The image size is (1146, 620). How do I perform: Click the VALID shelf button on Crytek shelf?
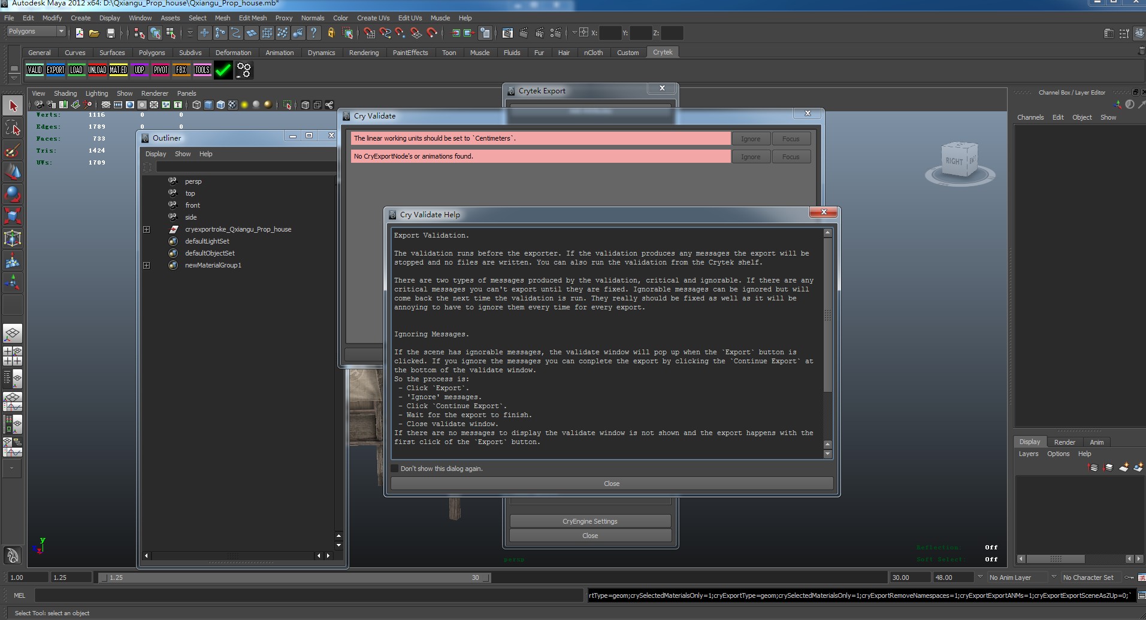pyautogui.click(x=35, y=70)
